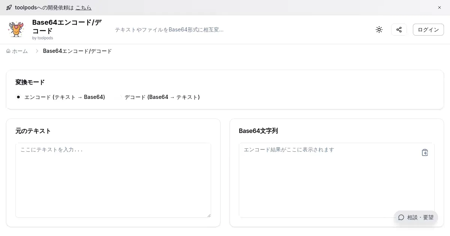Select the エンコード radio button

coord(18,97)
